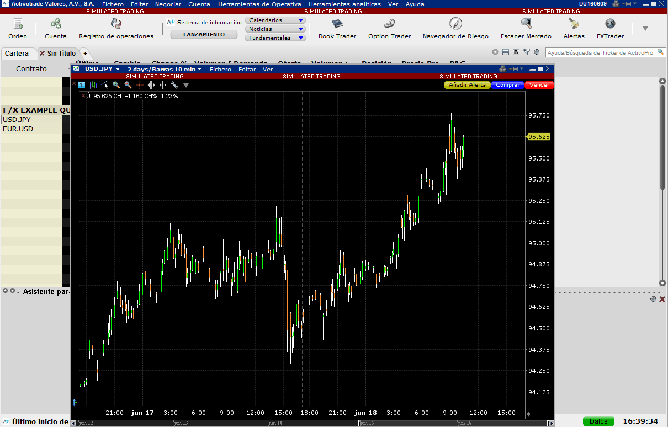Open the Fichero menu in main menu bar
This screenshot has width=668, height=427.
tap(113, 4)
